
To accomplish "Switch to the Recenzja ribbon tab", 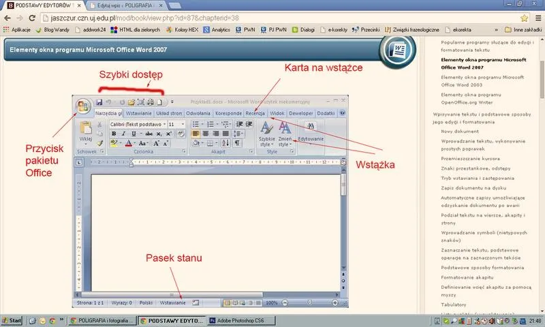I will tap(255, 113).
